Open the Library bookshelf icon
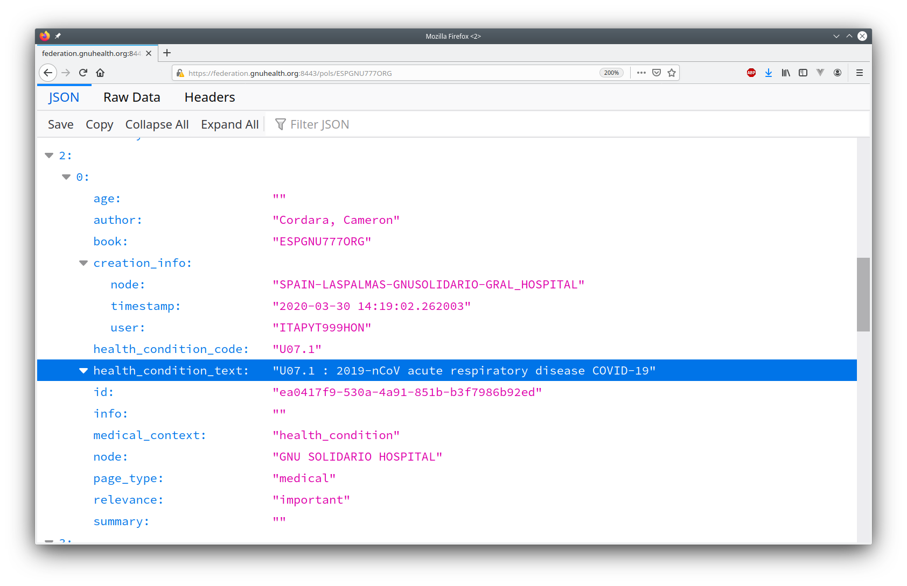Screen dimensions: 907x586 (786, 73)
